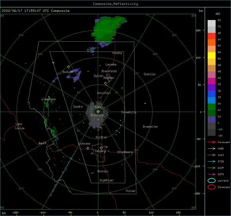The width and height of the screenshot is (231, 216).
Task: Click the Limestone label
Action: pos(49,99)
